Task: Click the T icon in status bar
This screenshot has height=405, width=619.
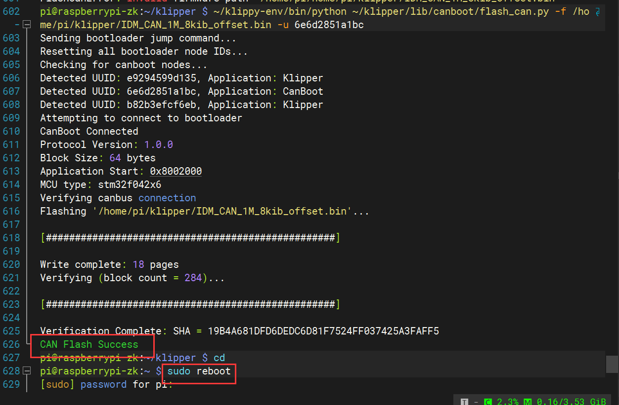Action: (x=464, y=401)
